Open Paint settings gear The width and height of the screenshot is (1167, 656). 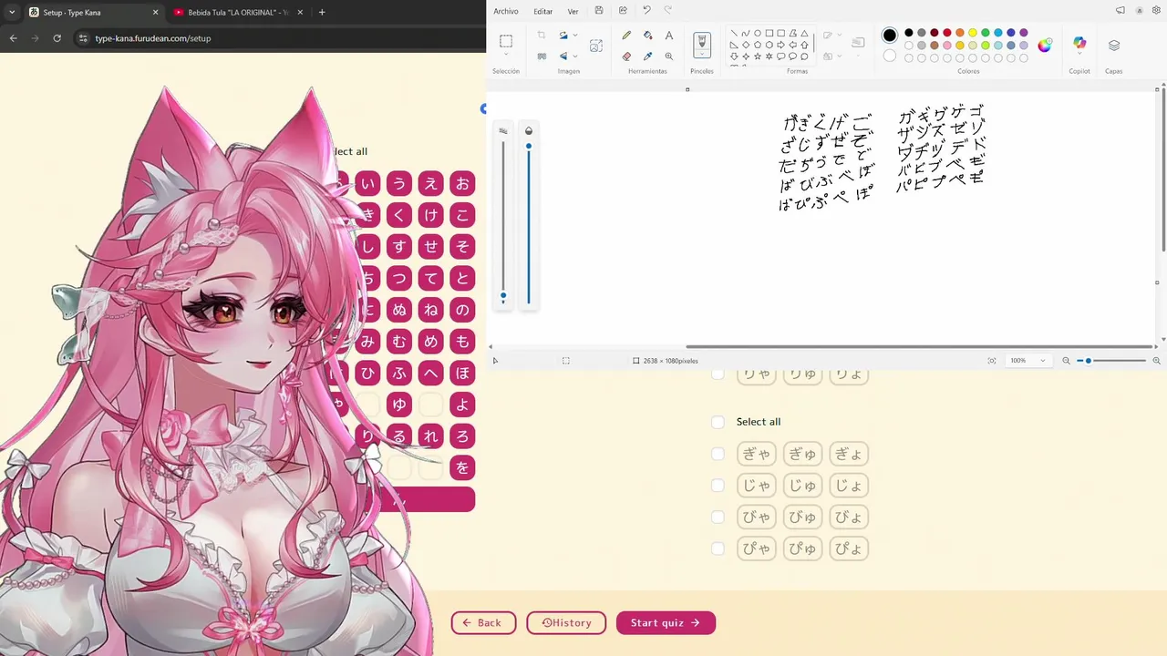pyautogui.click(x=1156, y=11)
